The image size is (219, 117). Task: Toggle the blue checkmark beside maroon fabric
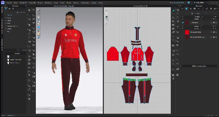[x=183, y=22]
